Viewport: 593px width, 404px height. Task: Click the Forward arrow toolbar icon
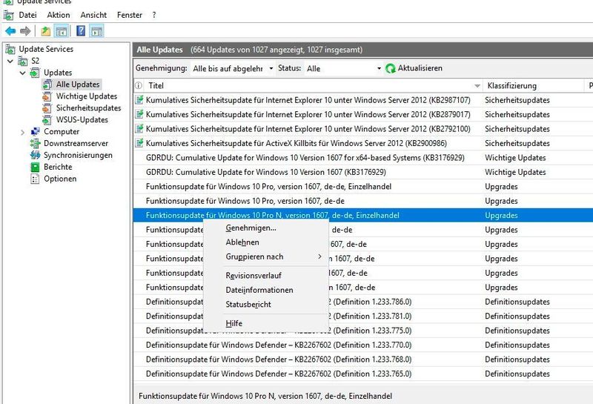pyautogui.click(x=25, y=31)
